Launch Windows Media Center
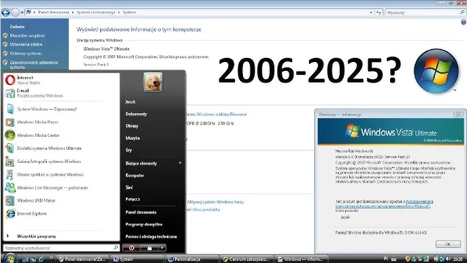Image resolution: width=467 pixels, height=263 pixels. pyautogui.click(x=61, y=136)
